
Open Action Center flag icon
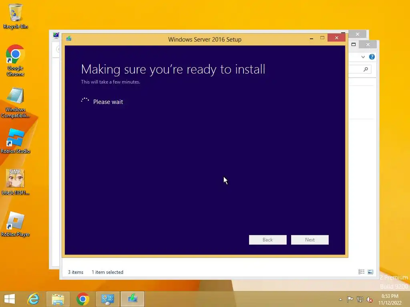[350, 299]
